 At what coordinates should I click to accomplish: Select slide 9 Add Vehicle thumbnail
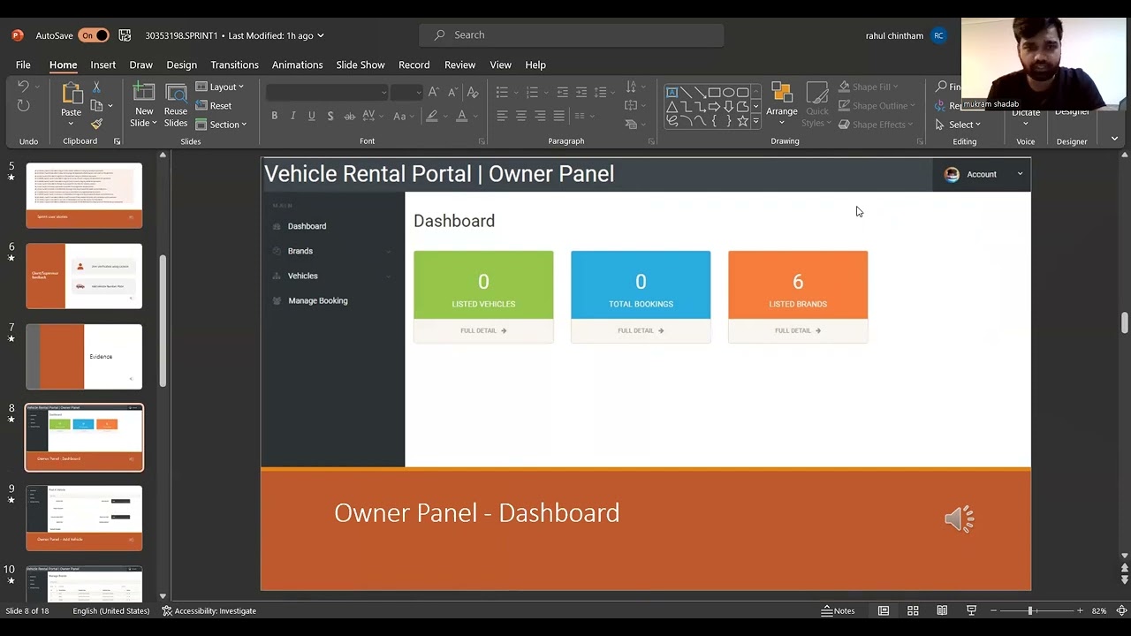tap(84, 519)
